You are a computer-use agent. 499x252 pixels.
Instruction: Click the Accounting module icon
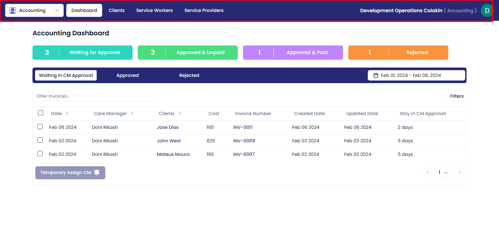[12, 10]
